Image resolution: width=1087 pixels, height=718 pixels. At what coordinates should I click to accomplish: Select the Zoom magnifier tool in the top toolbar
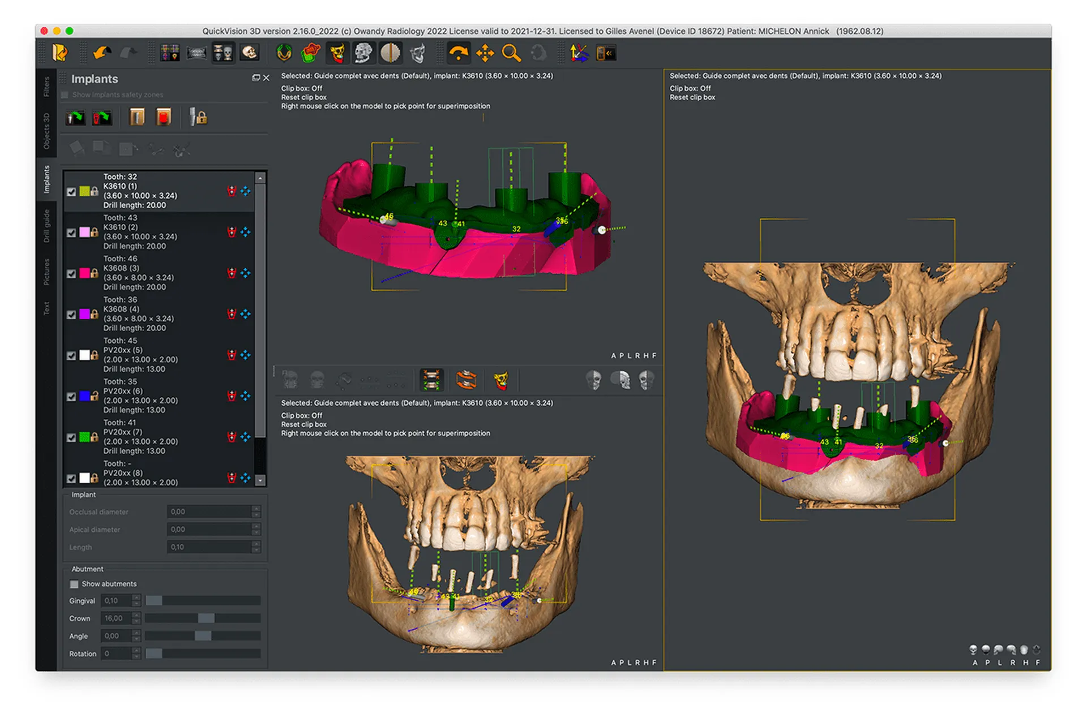(511, 53)
